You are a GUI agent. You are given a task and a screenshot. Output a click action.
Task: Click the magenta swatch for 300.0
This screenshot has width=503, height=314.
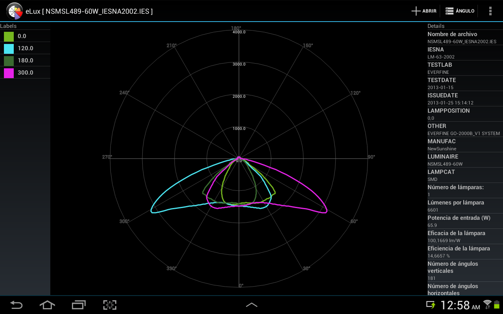click(8, 73)
